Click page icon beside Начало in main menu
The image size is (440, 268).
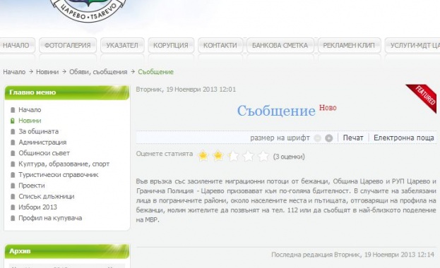(13, 110)
